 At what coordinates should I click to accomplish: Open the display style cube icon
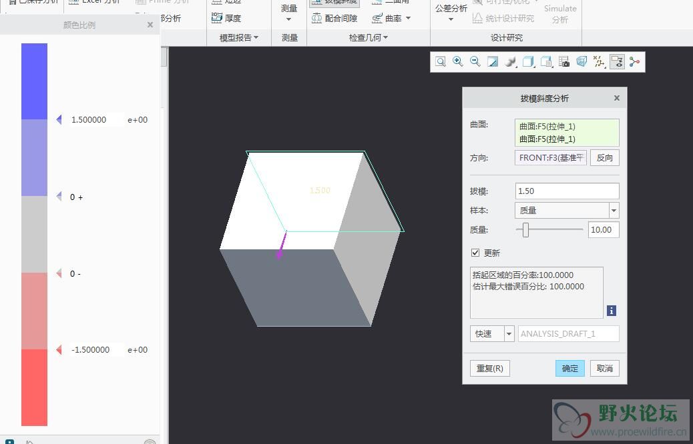point(528,62)
